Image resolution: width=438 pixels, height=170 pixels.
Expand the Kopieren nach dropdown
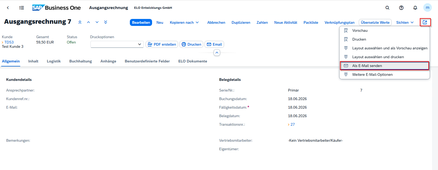click(184, 22)
